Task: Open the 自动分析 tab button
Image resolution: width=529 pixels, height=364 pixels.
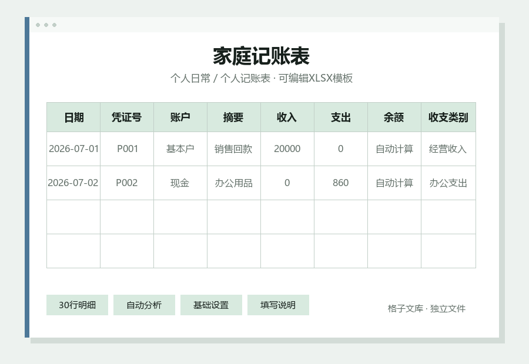Action: click(x=144, y=305)
